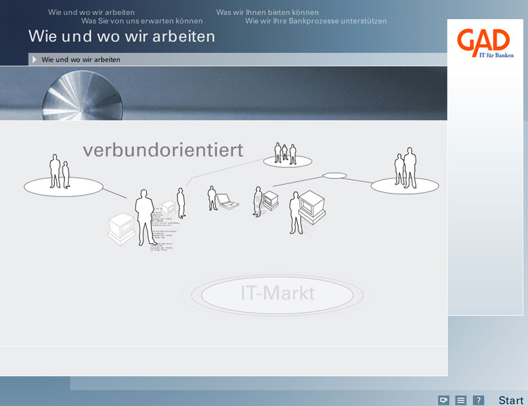Click the 'verbundorientiert' heading text

[162, 150]
